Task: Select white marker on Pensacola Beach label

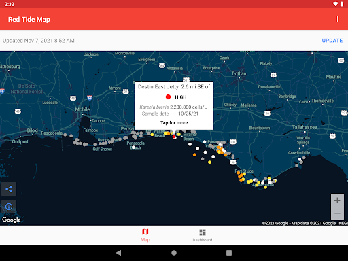Action: point(133,147)
